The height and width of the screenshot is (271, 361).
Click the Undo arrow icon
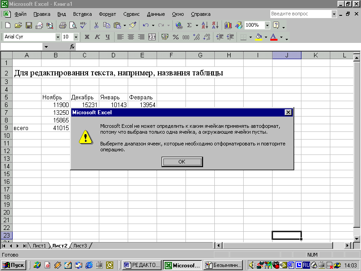[x=145, y=25]
